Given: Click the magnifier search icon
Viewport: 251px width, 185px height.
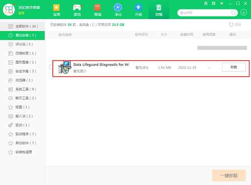Looking at the screenshot, I should [x=233, y=13].
